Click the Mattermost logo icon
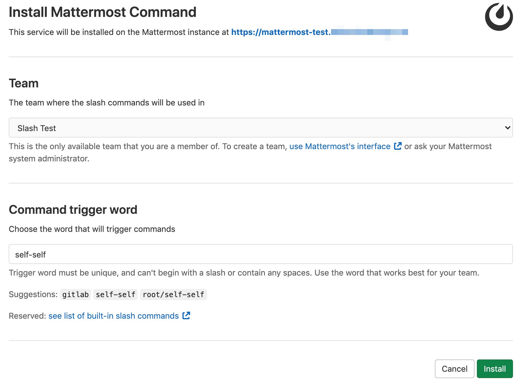Image resolution: width=520 pixels, height=381 pixels. point(499,17)
